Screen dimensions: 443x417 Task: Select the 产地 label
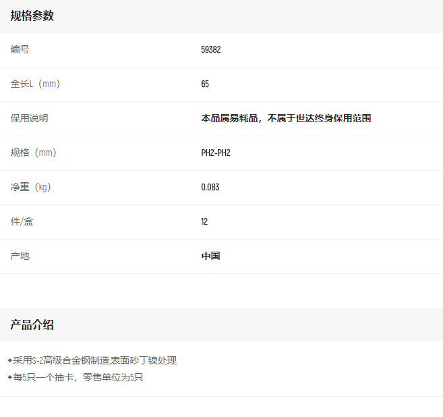(x=20, y=256)
